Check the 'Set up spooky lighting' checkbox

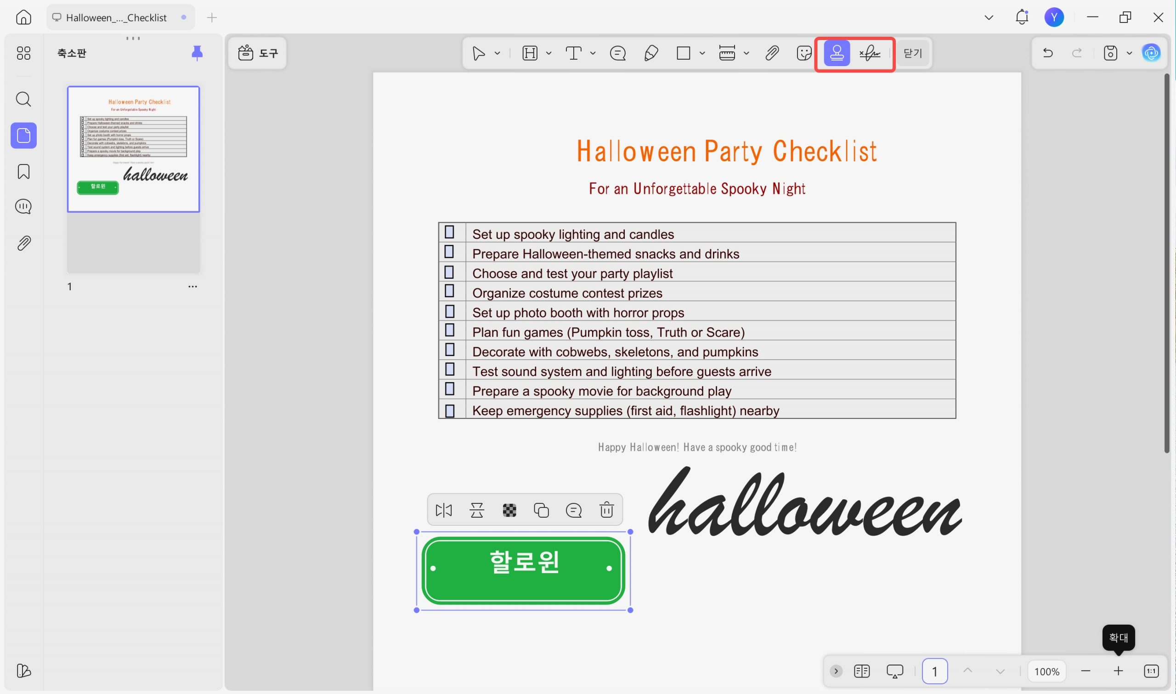coord(449,232)
